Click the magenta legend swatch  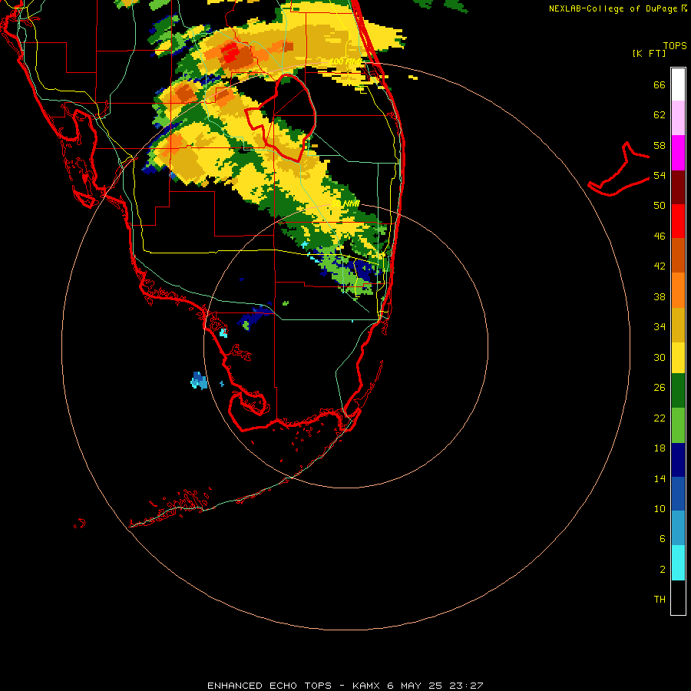coord(678,153)
